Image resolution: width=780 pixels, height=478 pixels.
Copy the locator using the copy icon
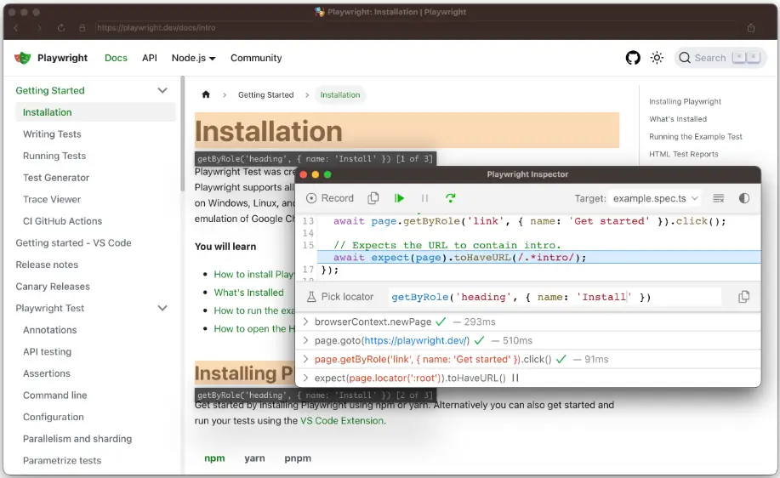[x=744, y=297]
